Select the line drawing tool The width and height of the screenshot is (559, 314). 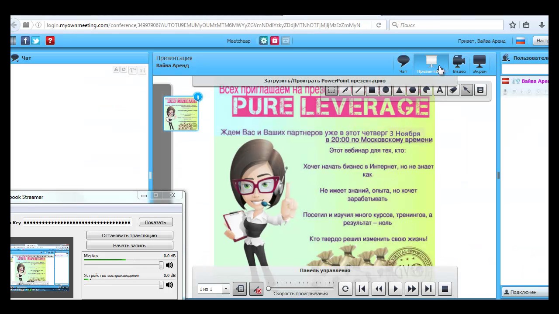[x=359, y=90]
